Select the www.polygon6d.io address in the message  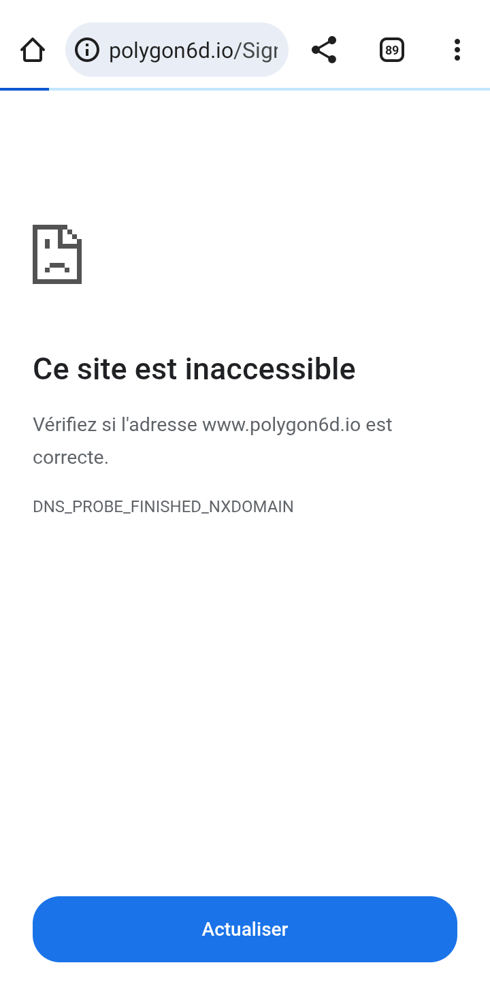tap(281, 425)
